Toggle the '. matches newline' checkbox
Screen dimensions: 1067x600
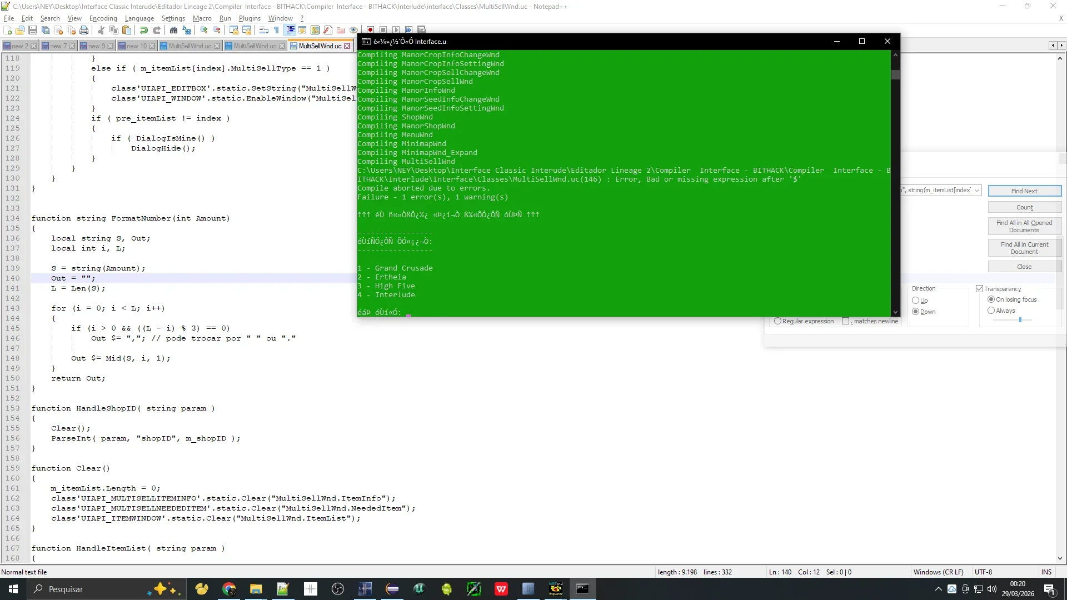[846, 321]
